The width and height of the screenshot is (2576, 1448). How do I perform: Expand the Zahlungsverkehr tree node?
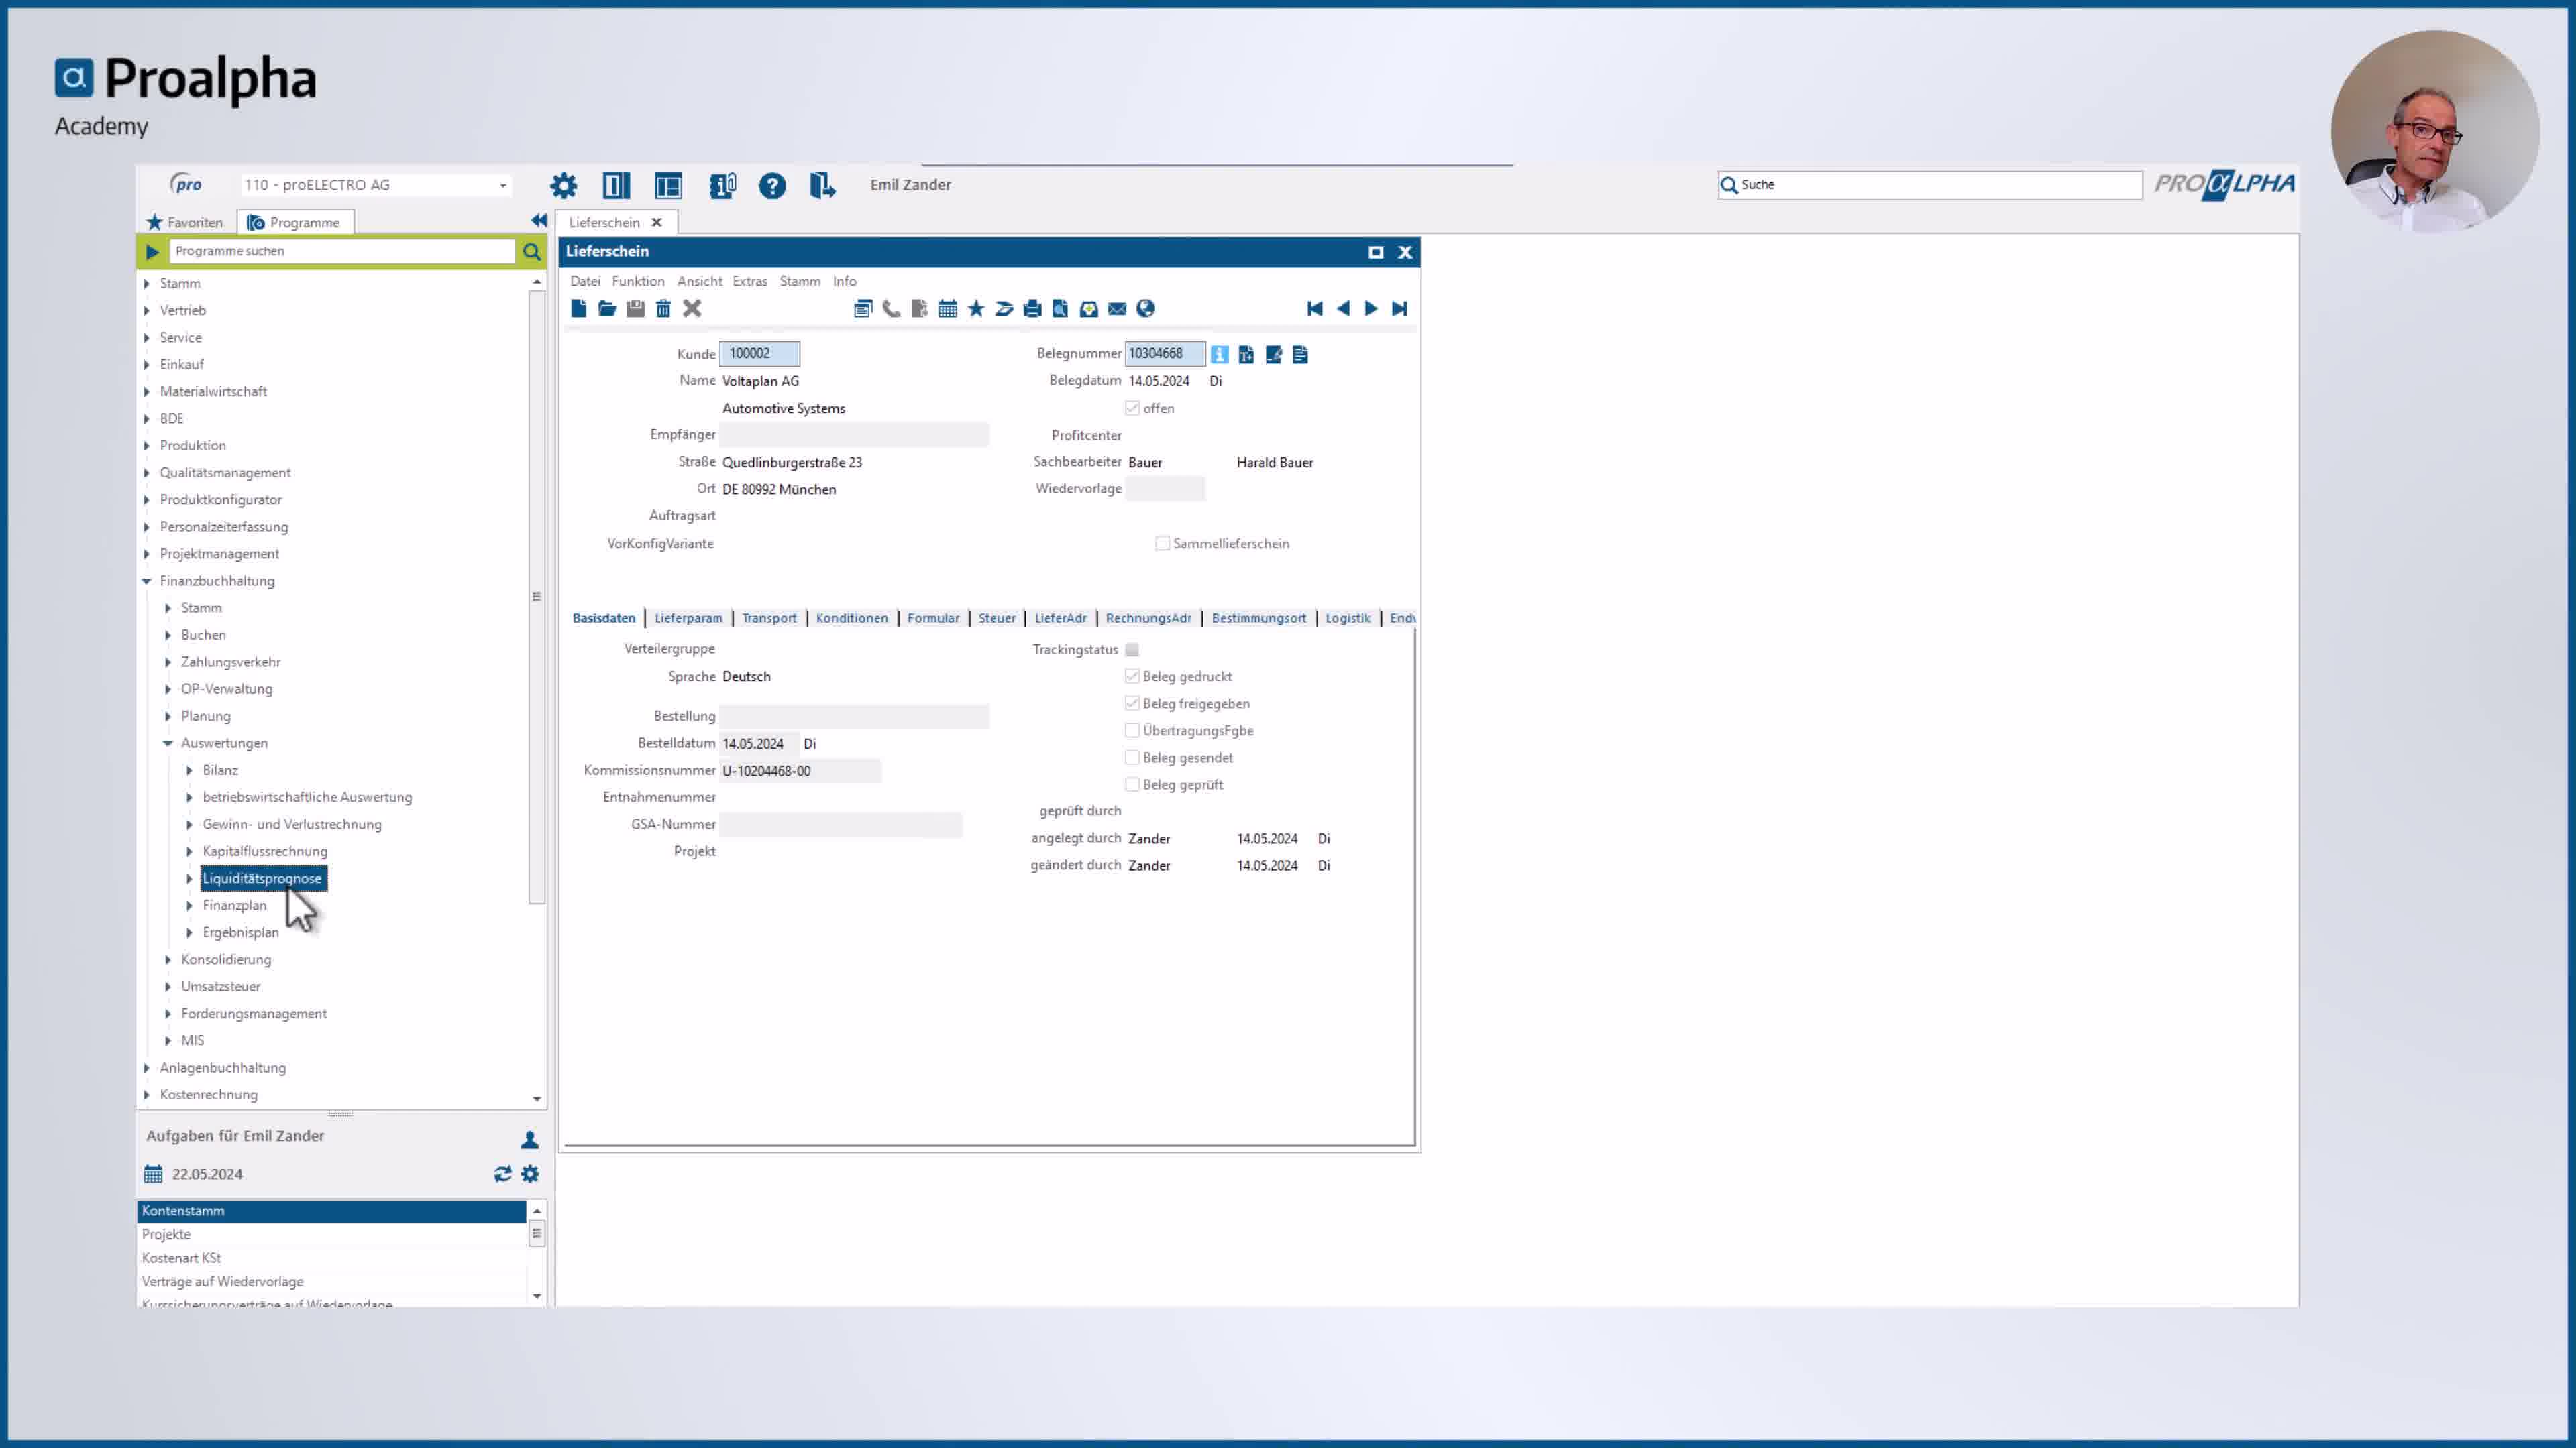(x=168, y=662)
